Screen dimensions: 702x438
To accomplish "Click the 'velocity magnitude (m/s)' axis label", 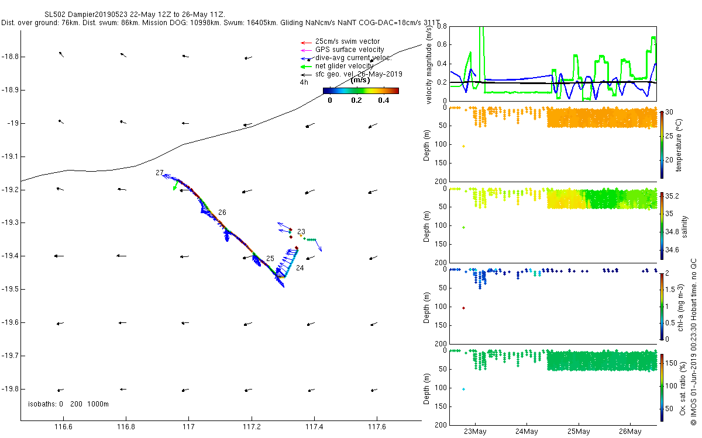I will click(430, 64).
